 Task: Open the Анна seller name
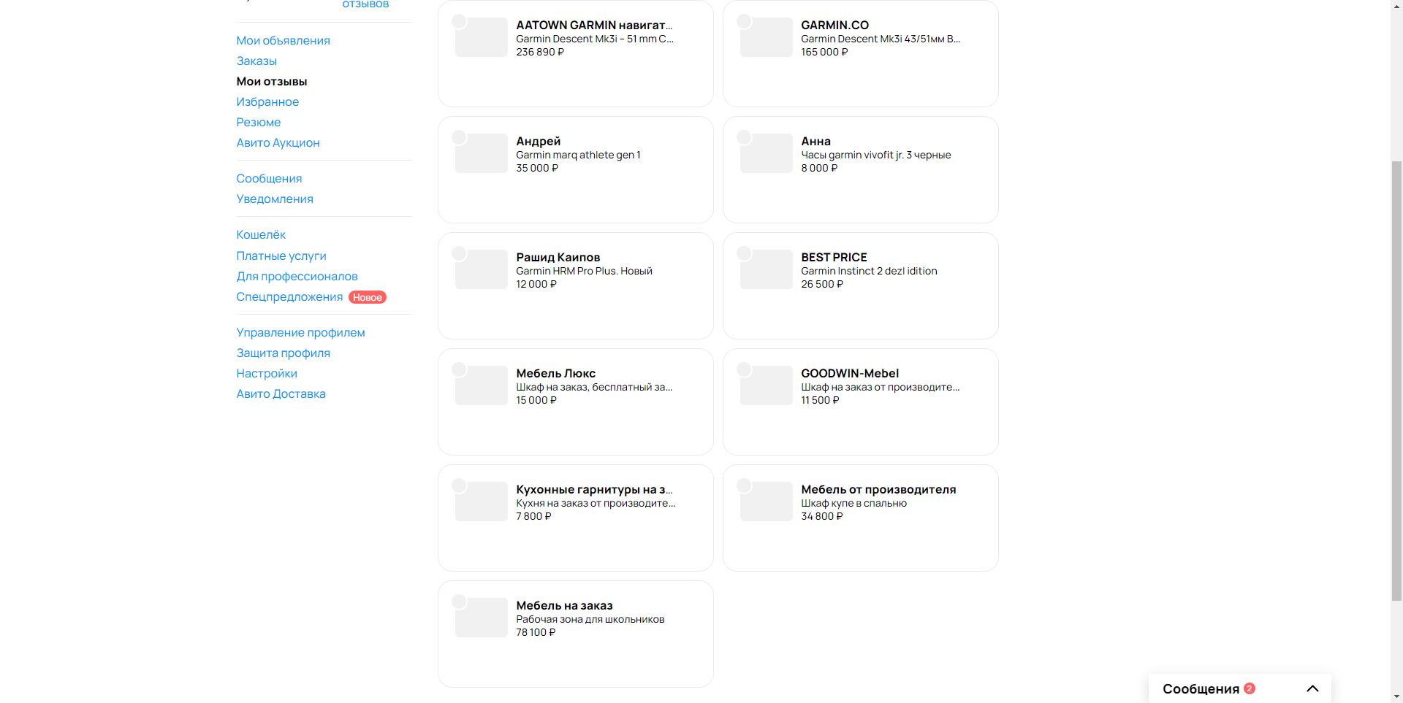815,142
